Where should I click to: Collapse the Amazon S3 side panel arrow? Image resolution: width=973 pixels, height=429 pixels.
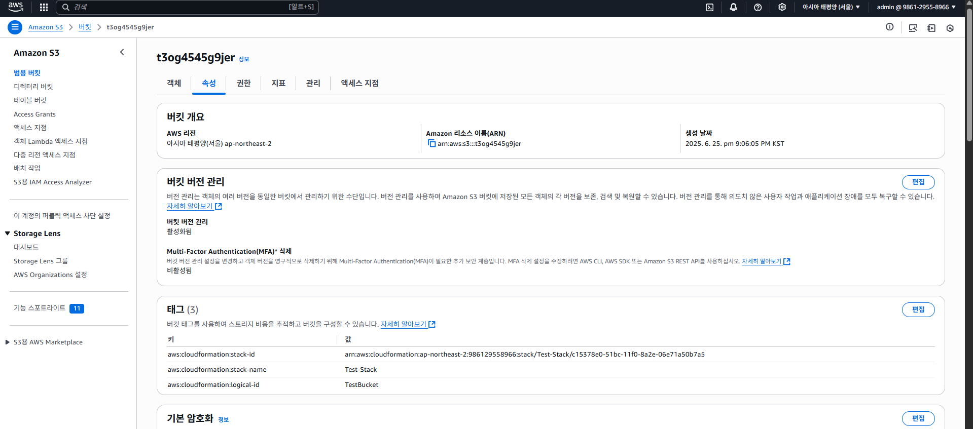pyautogui.click(x=122, y=52)
